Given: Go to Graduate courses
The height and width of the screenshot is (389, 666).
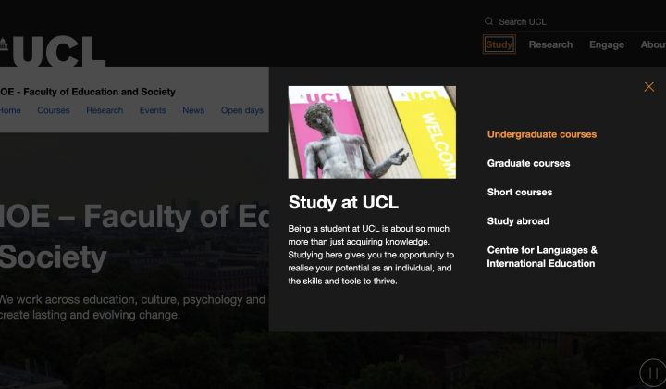Looking at the screenshot, I should coord(528,163).
